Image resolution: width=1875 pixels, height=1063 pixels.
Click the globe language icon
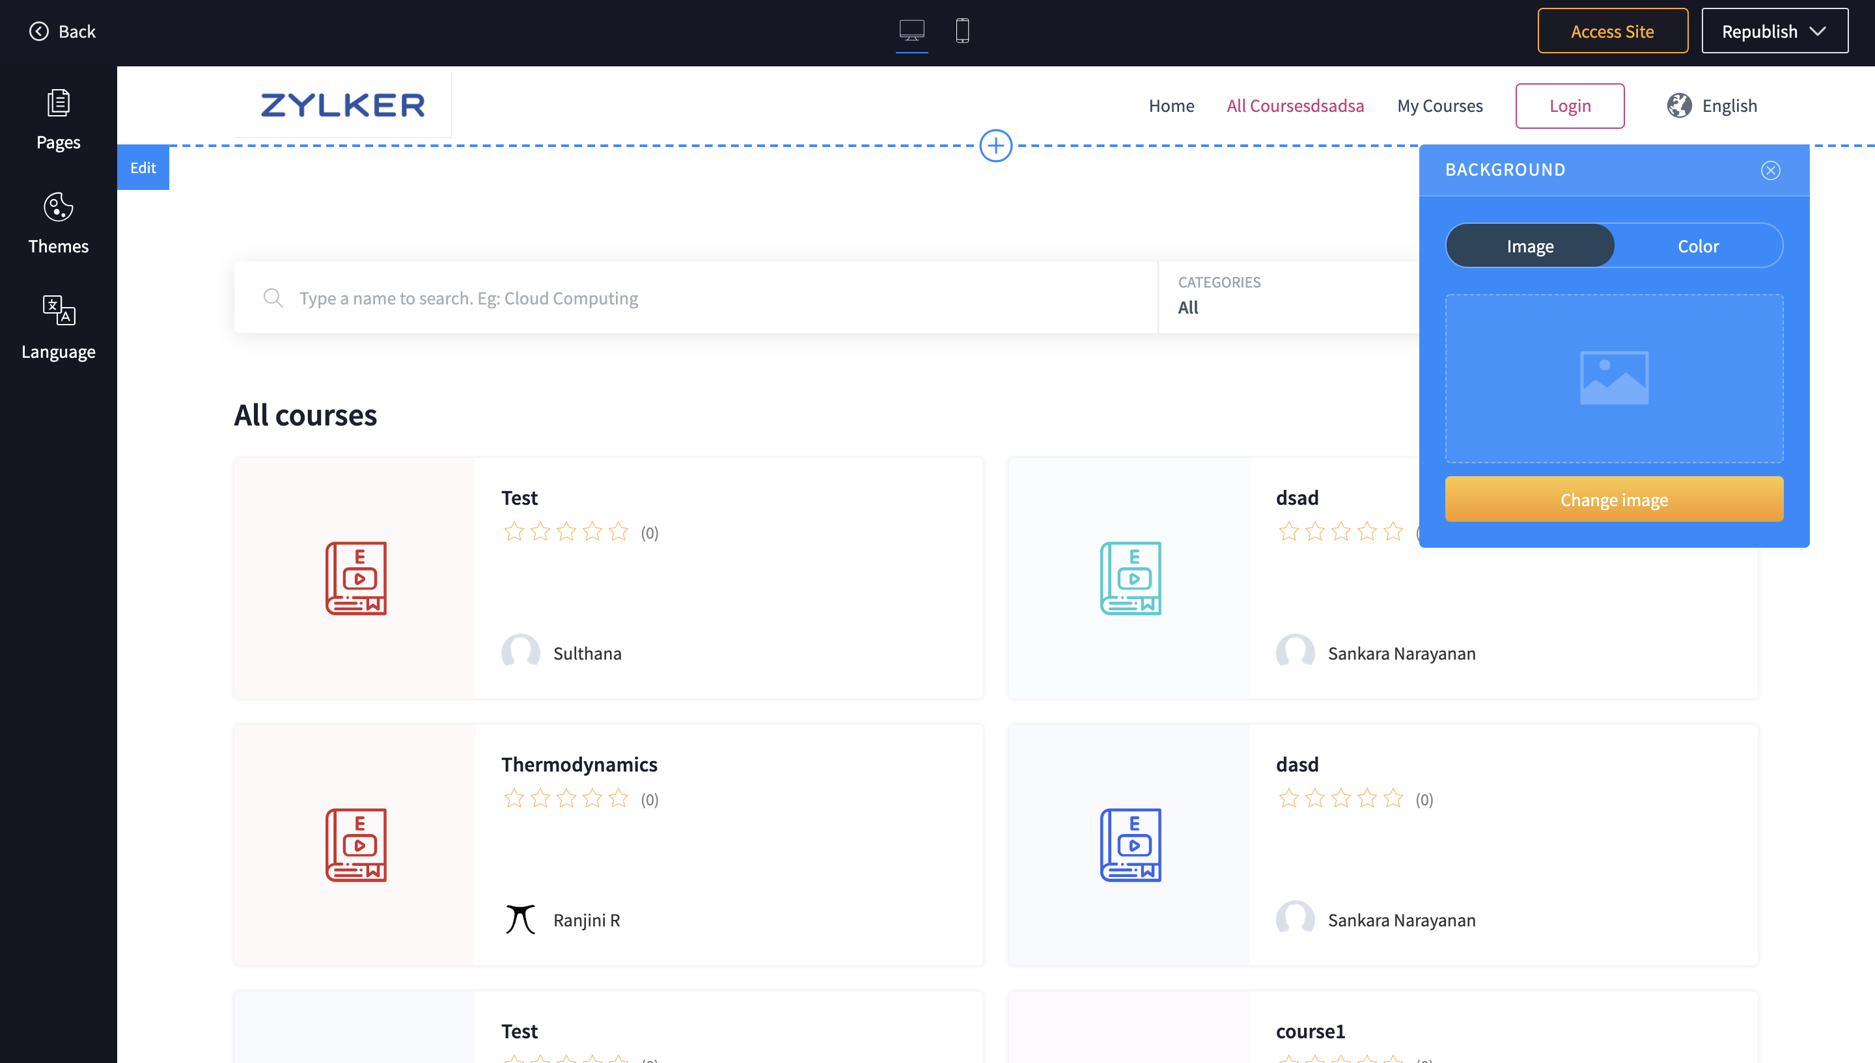pos(1678,106)
